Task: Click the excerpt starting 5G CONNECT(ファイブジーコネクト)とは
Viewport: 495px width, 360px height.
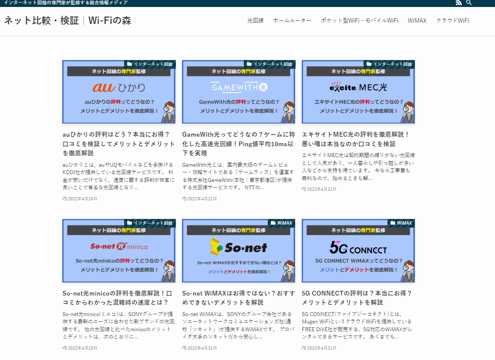Action: pos(357,325)
